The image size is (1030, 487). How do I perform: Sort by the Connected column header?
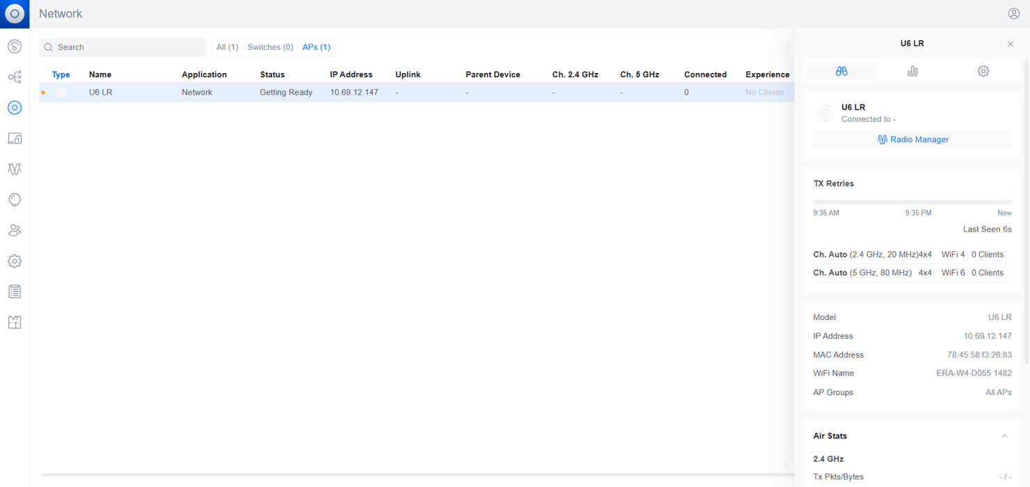[x=705, y=74]
